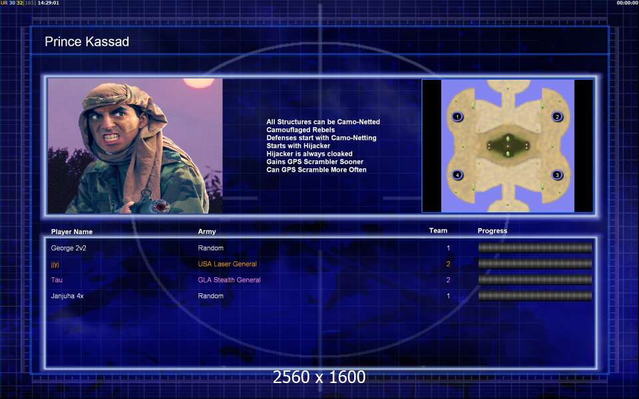Click team number for Tau
This screenshot has width=639, height=399.
(x=448, y=280)
